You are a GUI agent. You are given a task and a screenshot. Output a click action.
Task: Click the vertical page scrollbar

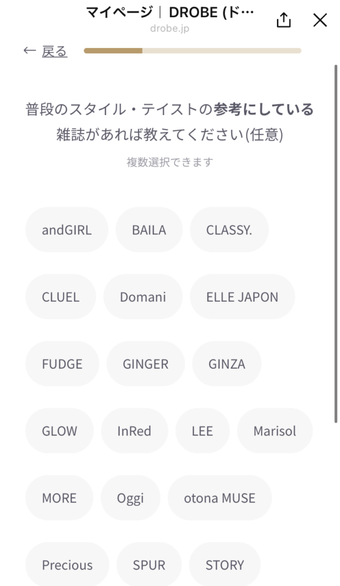tap(335, 244)
